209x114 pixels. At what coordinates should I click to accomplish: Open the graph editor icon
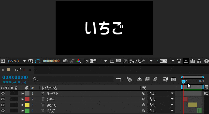(173, 79)
